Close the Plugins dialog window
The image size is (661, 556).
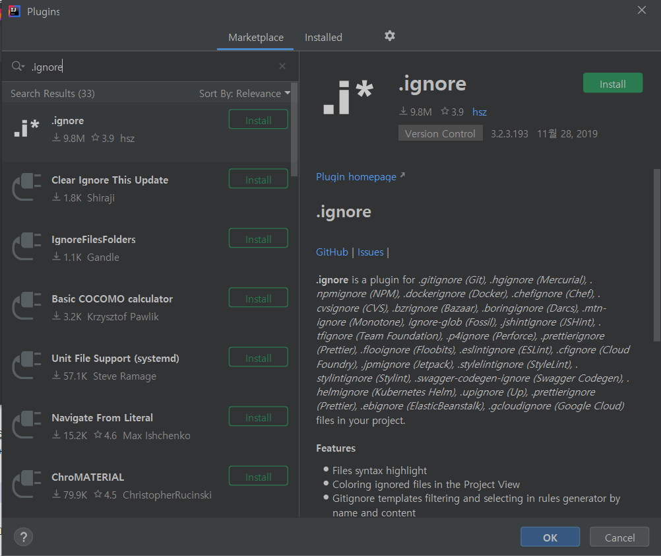coord(642,10)
